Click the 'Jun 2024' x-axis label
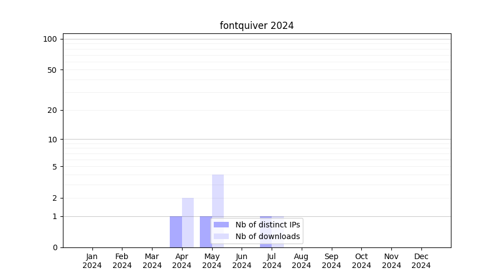This screenshot has width=501, height=278. [242, 261]
